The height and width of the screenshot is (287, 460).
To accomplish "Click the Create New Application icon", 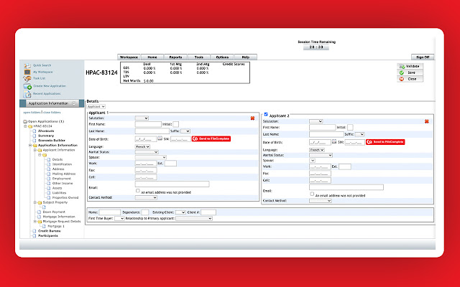I will (x=27, y=85).
